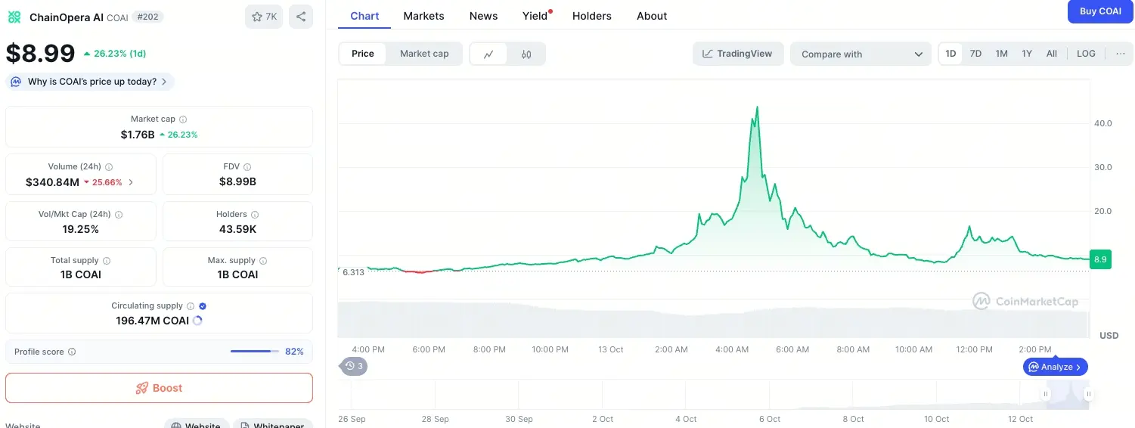This screenshot has width=1135, height=428.
Task: Open the Compare with dropdown
Action: coord(861,54)
